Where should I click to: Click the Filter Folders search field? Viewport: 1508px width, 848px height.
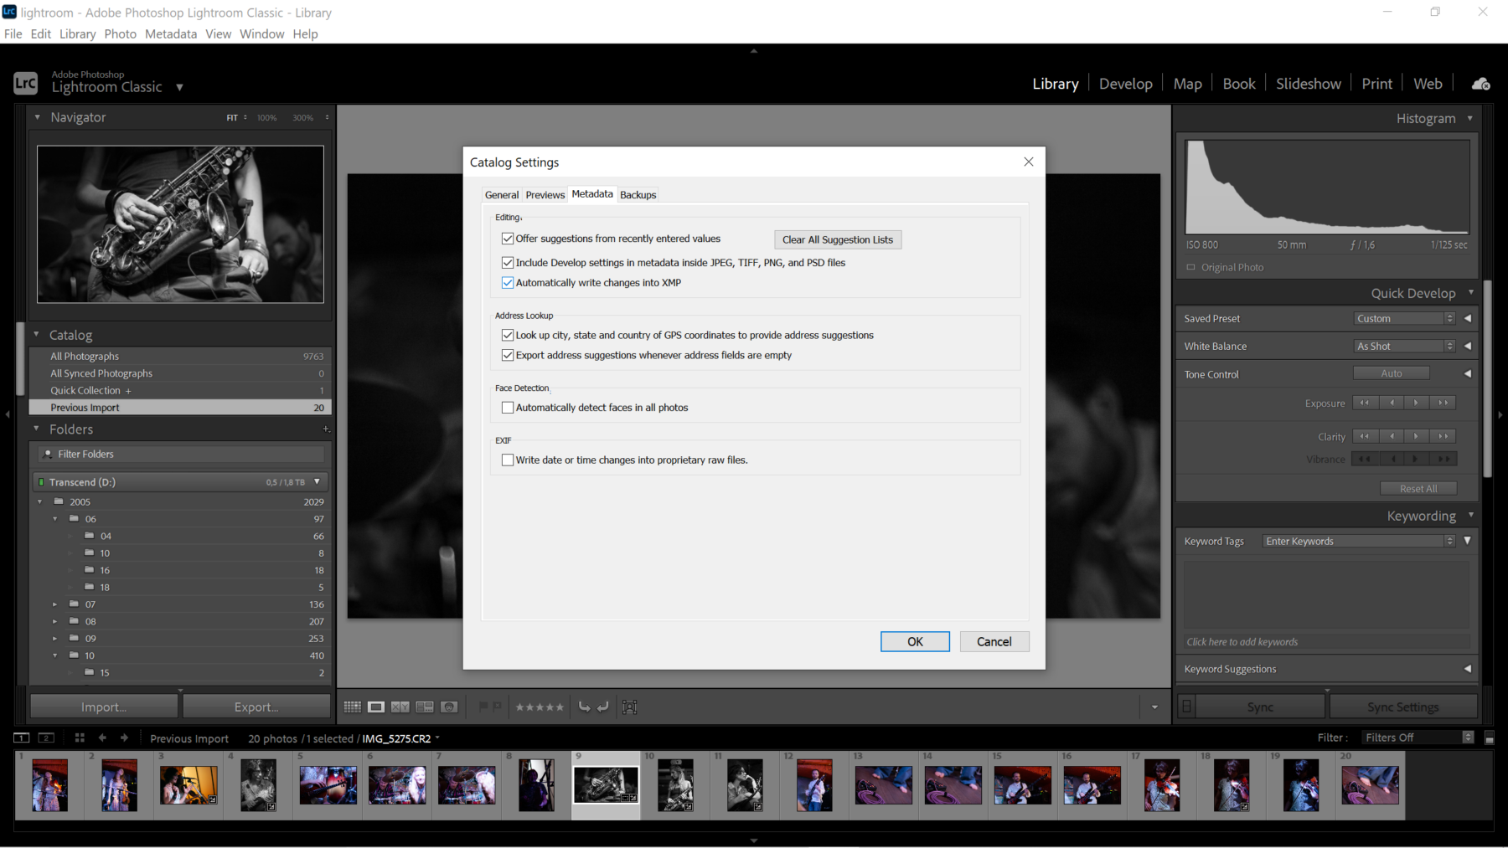click(x=182, y=454)
